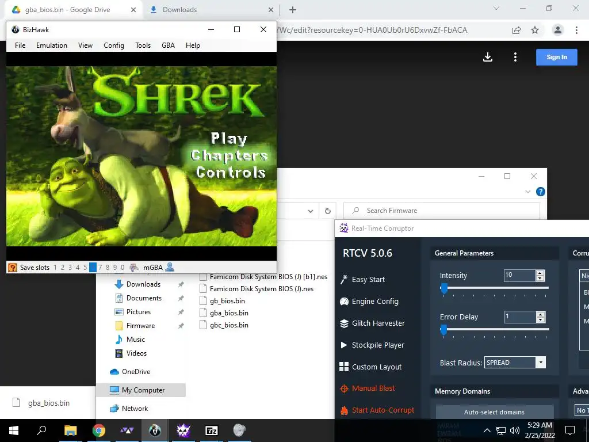Viewport: 589px width, 442px height.
Task: Click the question-block icon in BizHawk status bar
Action: coord(13,268)
